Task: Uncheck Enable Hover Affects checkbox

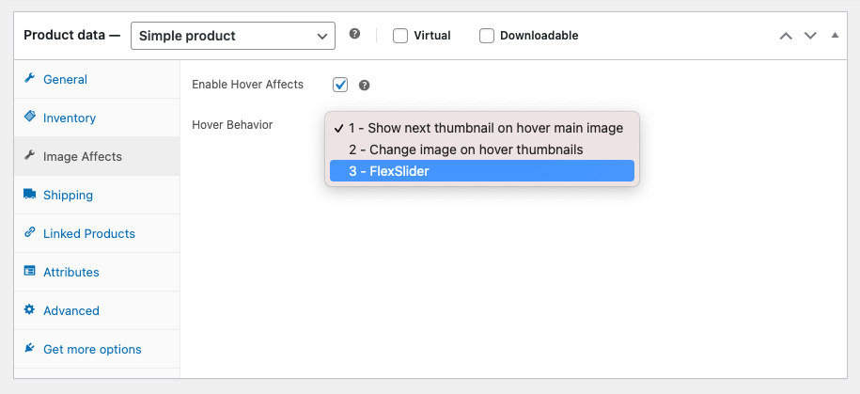Action: pos(340,85)
